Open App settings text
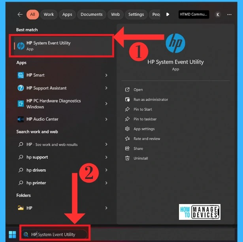Image resolution: width=243 pixels, height=242 pixels. pos(144,129)
